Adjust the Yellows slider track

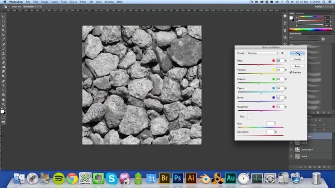point(261,74)
